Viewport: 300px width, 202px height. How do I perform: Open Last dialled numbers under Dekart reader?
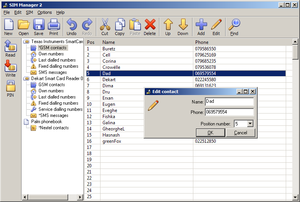point(57,97)
